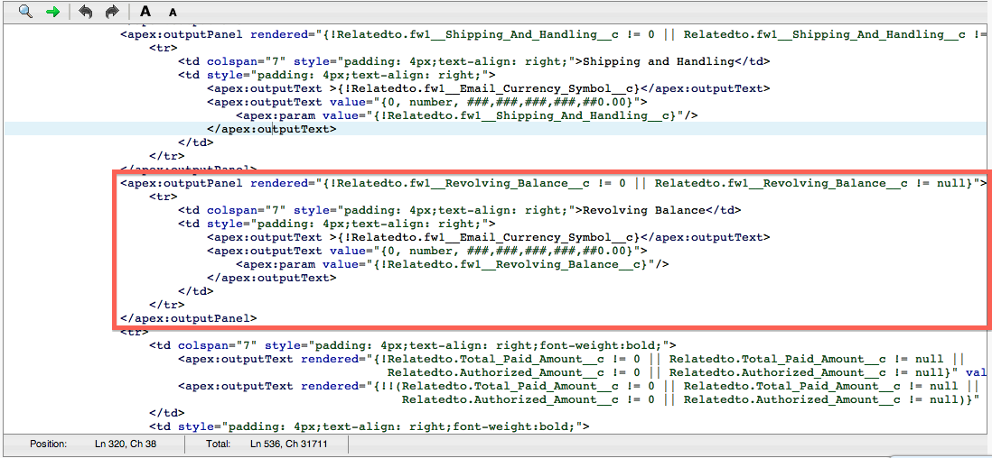The width and height of the screenshot is (992, 458).
Task: Click line with negated !!(Relatedto.Total_Paid_Amount__c
Action: (x=578, y=386)
